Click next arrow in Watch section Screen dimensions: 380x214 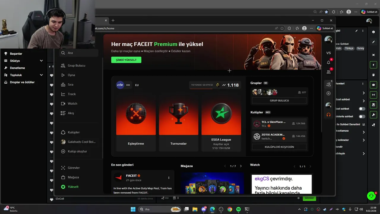[x=310, y=166]
